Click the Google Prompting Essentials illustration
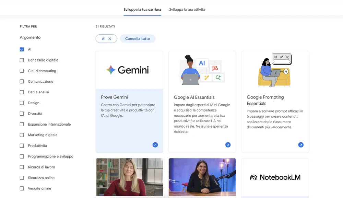Image resolution: width=343 pixels, height=198 pixels. click(x=275, y=70)
